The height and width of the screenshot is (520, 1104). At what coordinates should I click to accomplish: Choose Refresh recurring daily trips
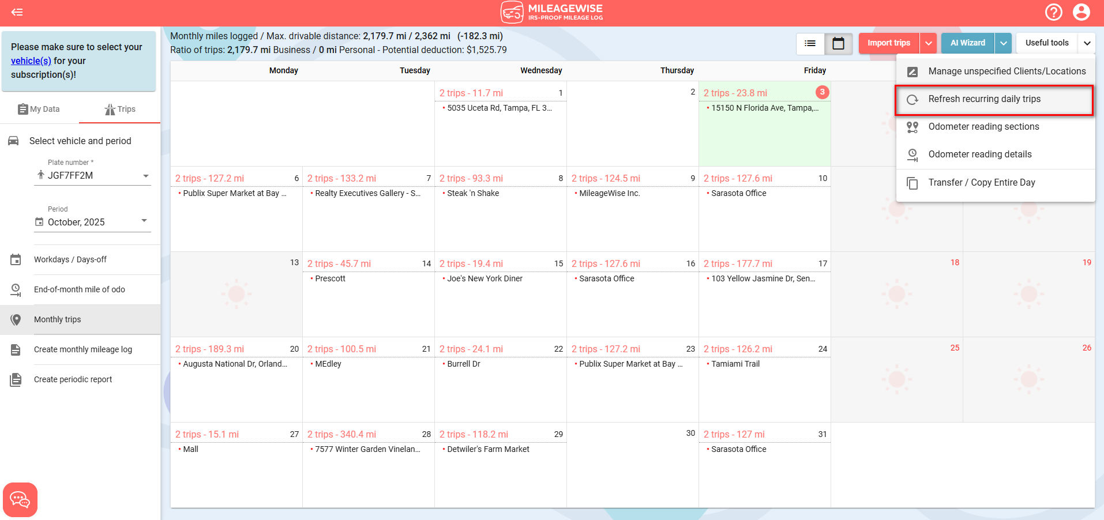pos(994,100)
